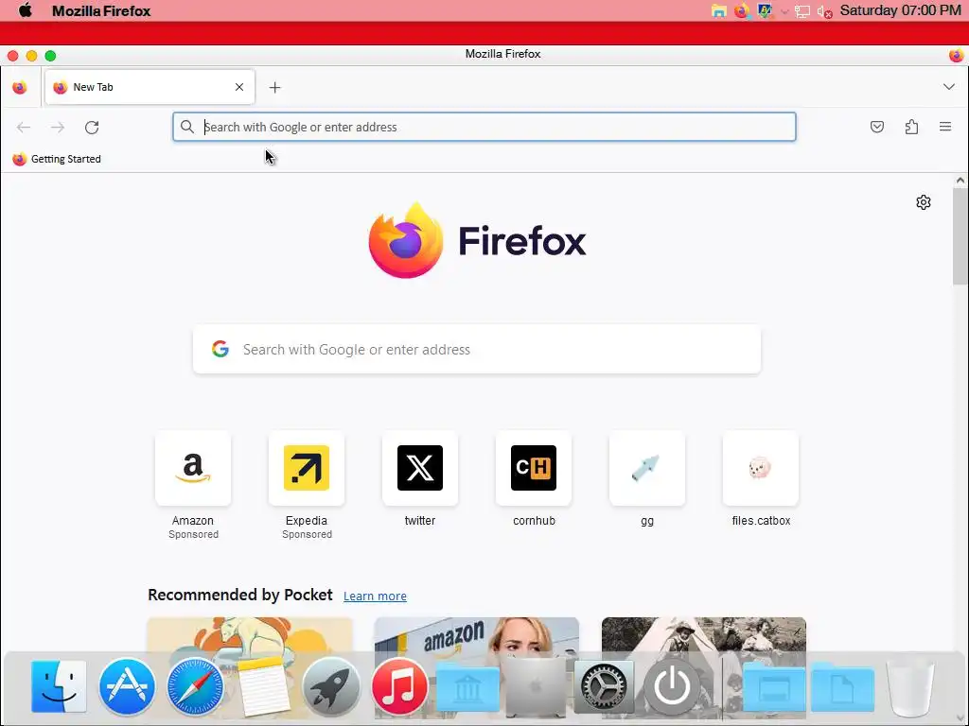This screenshot has height=726, width=969.
Task: Close the New Tab tab
Action: click(x=239, y=87)
